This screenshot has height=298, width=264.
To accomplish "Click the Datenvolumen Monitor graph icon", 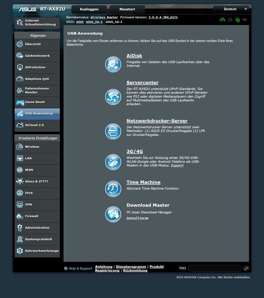I will pos(20,91).
